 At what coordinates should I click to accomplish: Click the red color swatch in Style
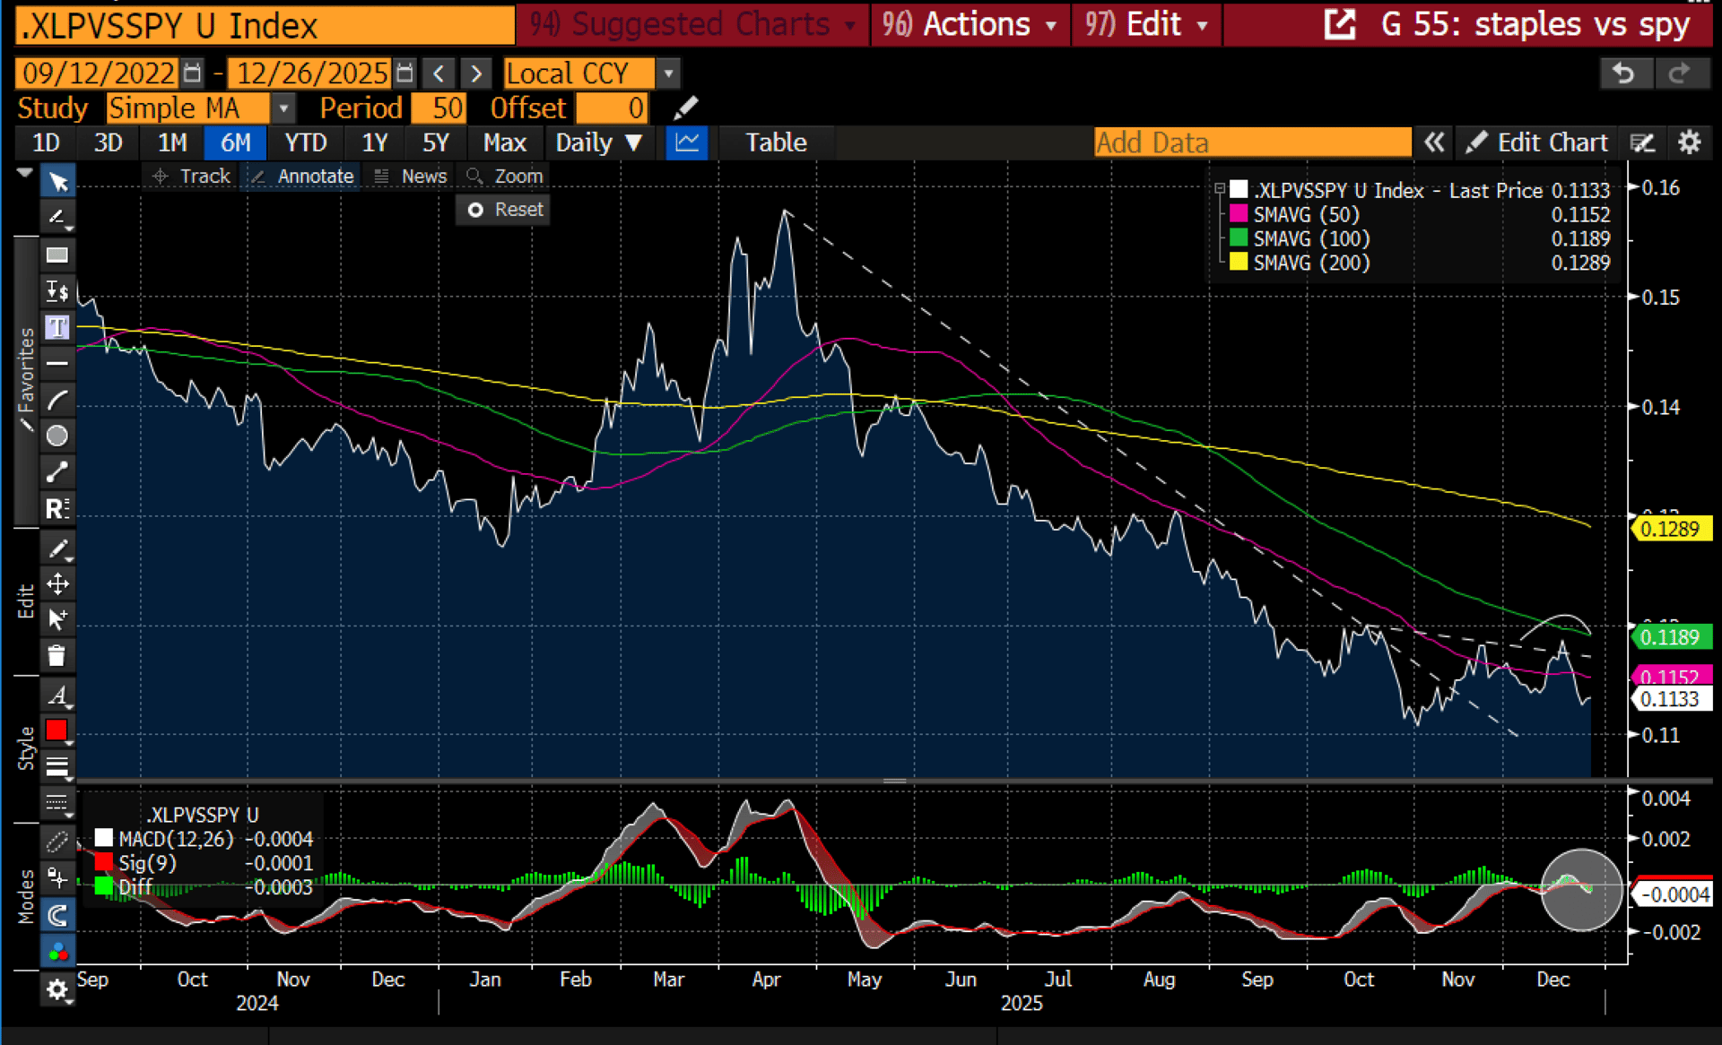[57, 730]
